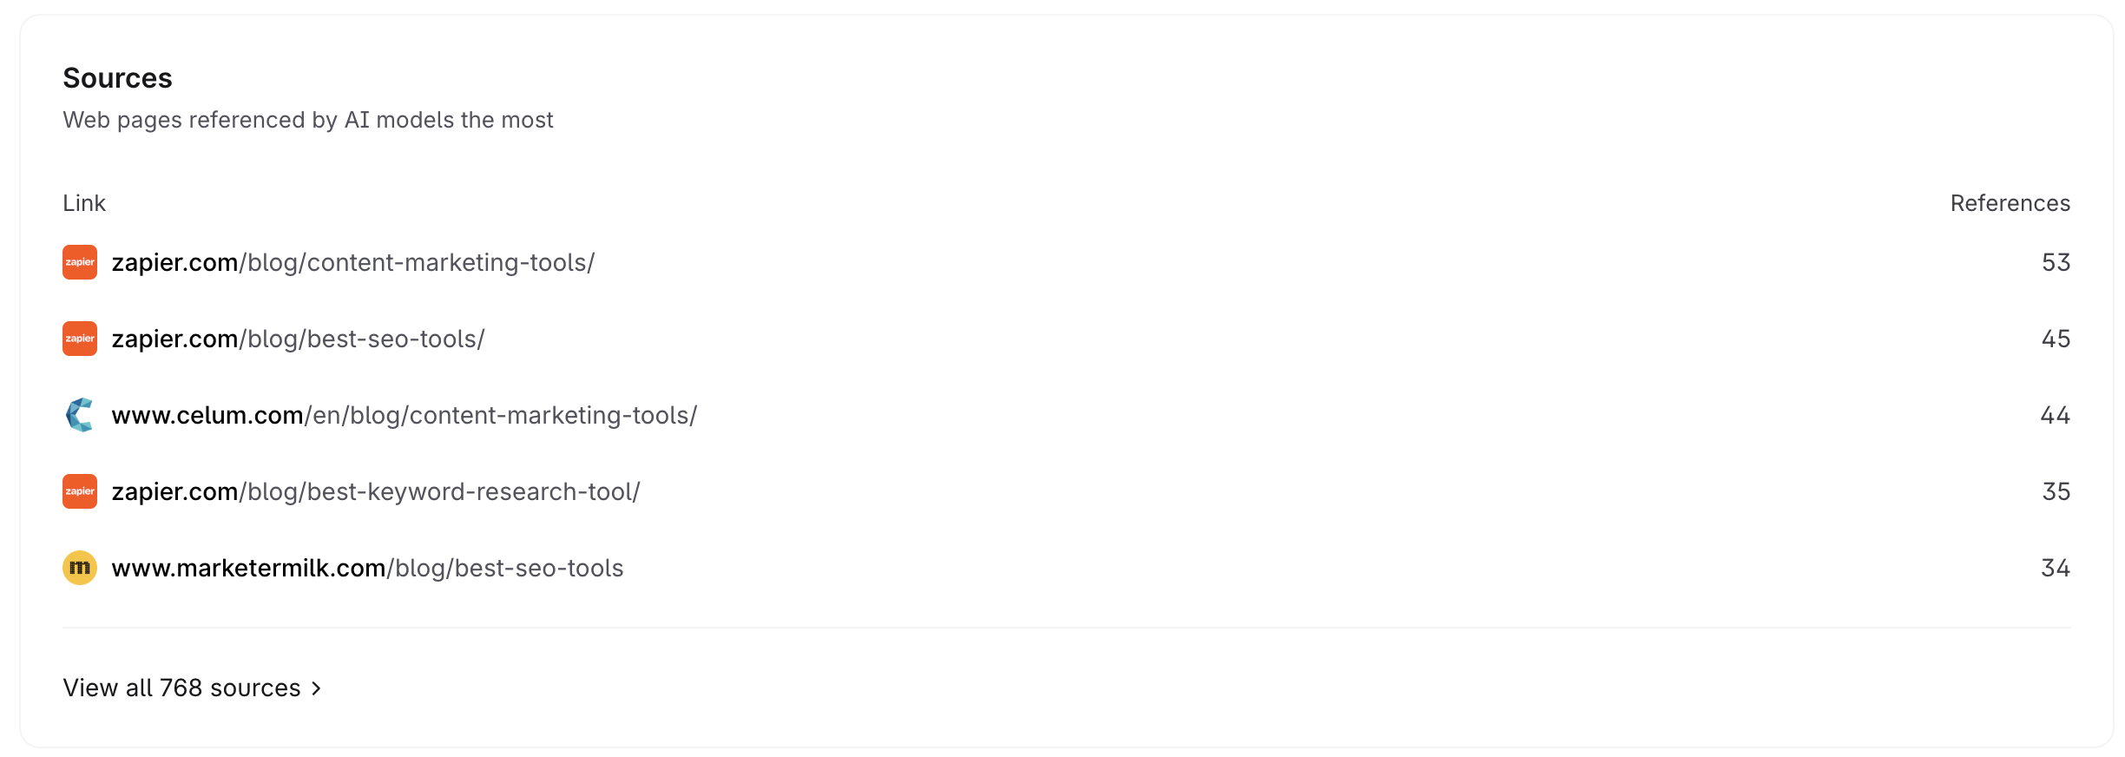Click the Marketermilk yellow logo icon

(80, 568)
